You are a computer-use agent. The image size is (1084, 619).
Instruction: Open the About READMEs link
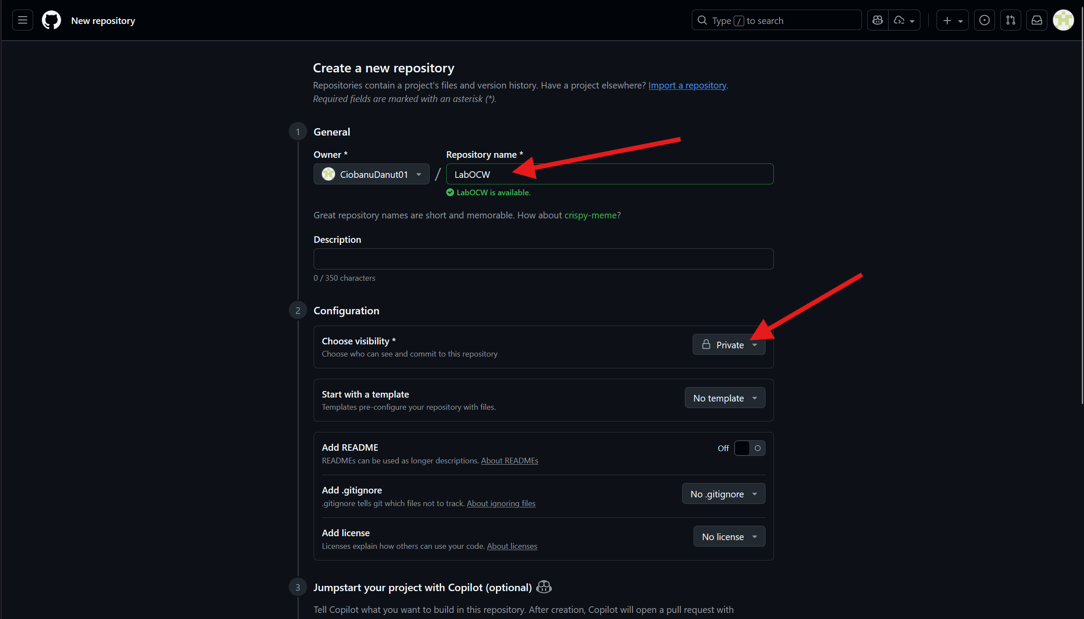[509, 461]
